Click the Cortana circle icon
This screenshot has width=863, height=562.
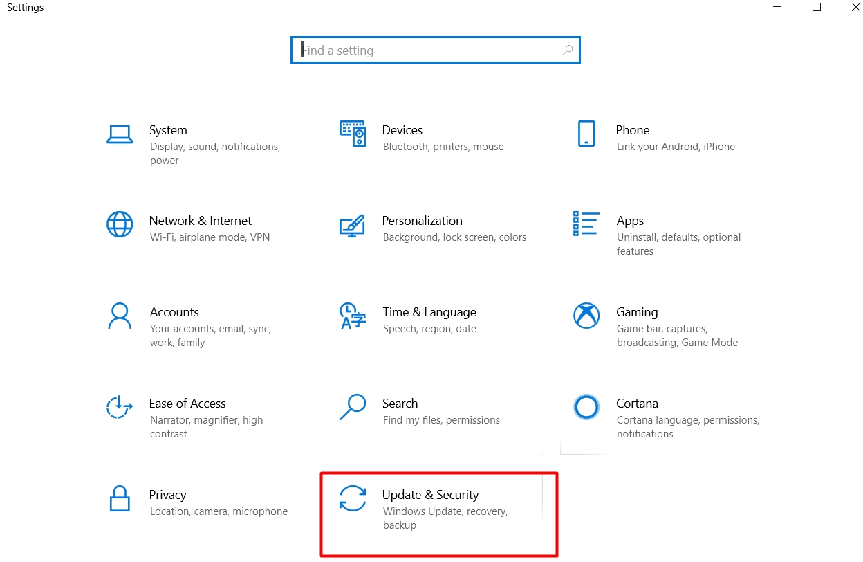pos(586,407)
